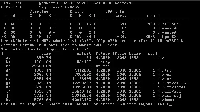This screenshot has height=112, width=200.
Task: Click the 'LBA Info:' header
Action: 116,11
